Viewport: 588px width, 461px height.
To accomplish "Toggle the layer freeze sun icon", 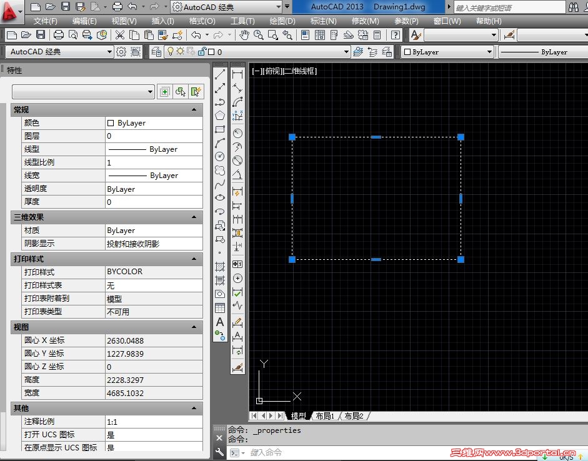I will click(181, 51).
